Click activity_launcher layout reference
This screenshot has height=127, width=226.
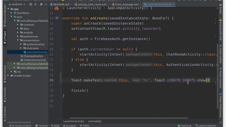[x=141, y=29]
